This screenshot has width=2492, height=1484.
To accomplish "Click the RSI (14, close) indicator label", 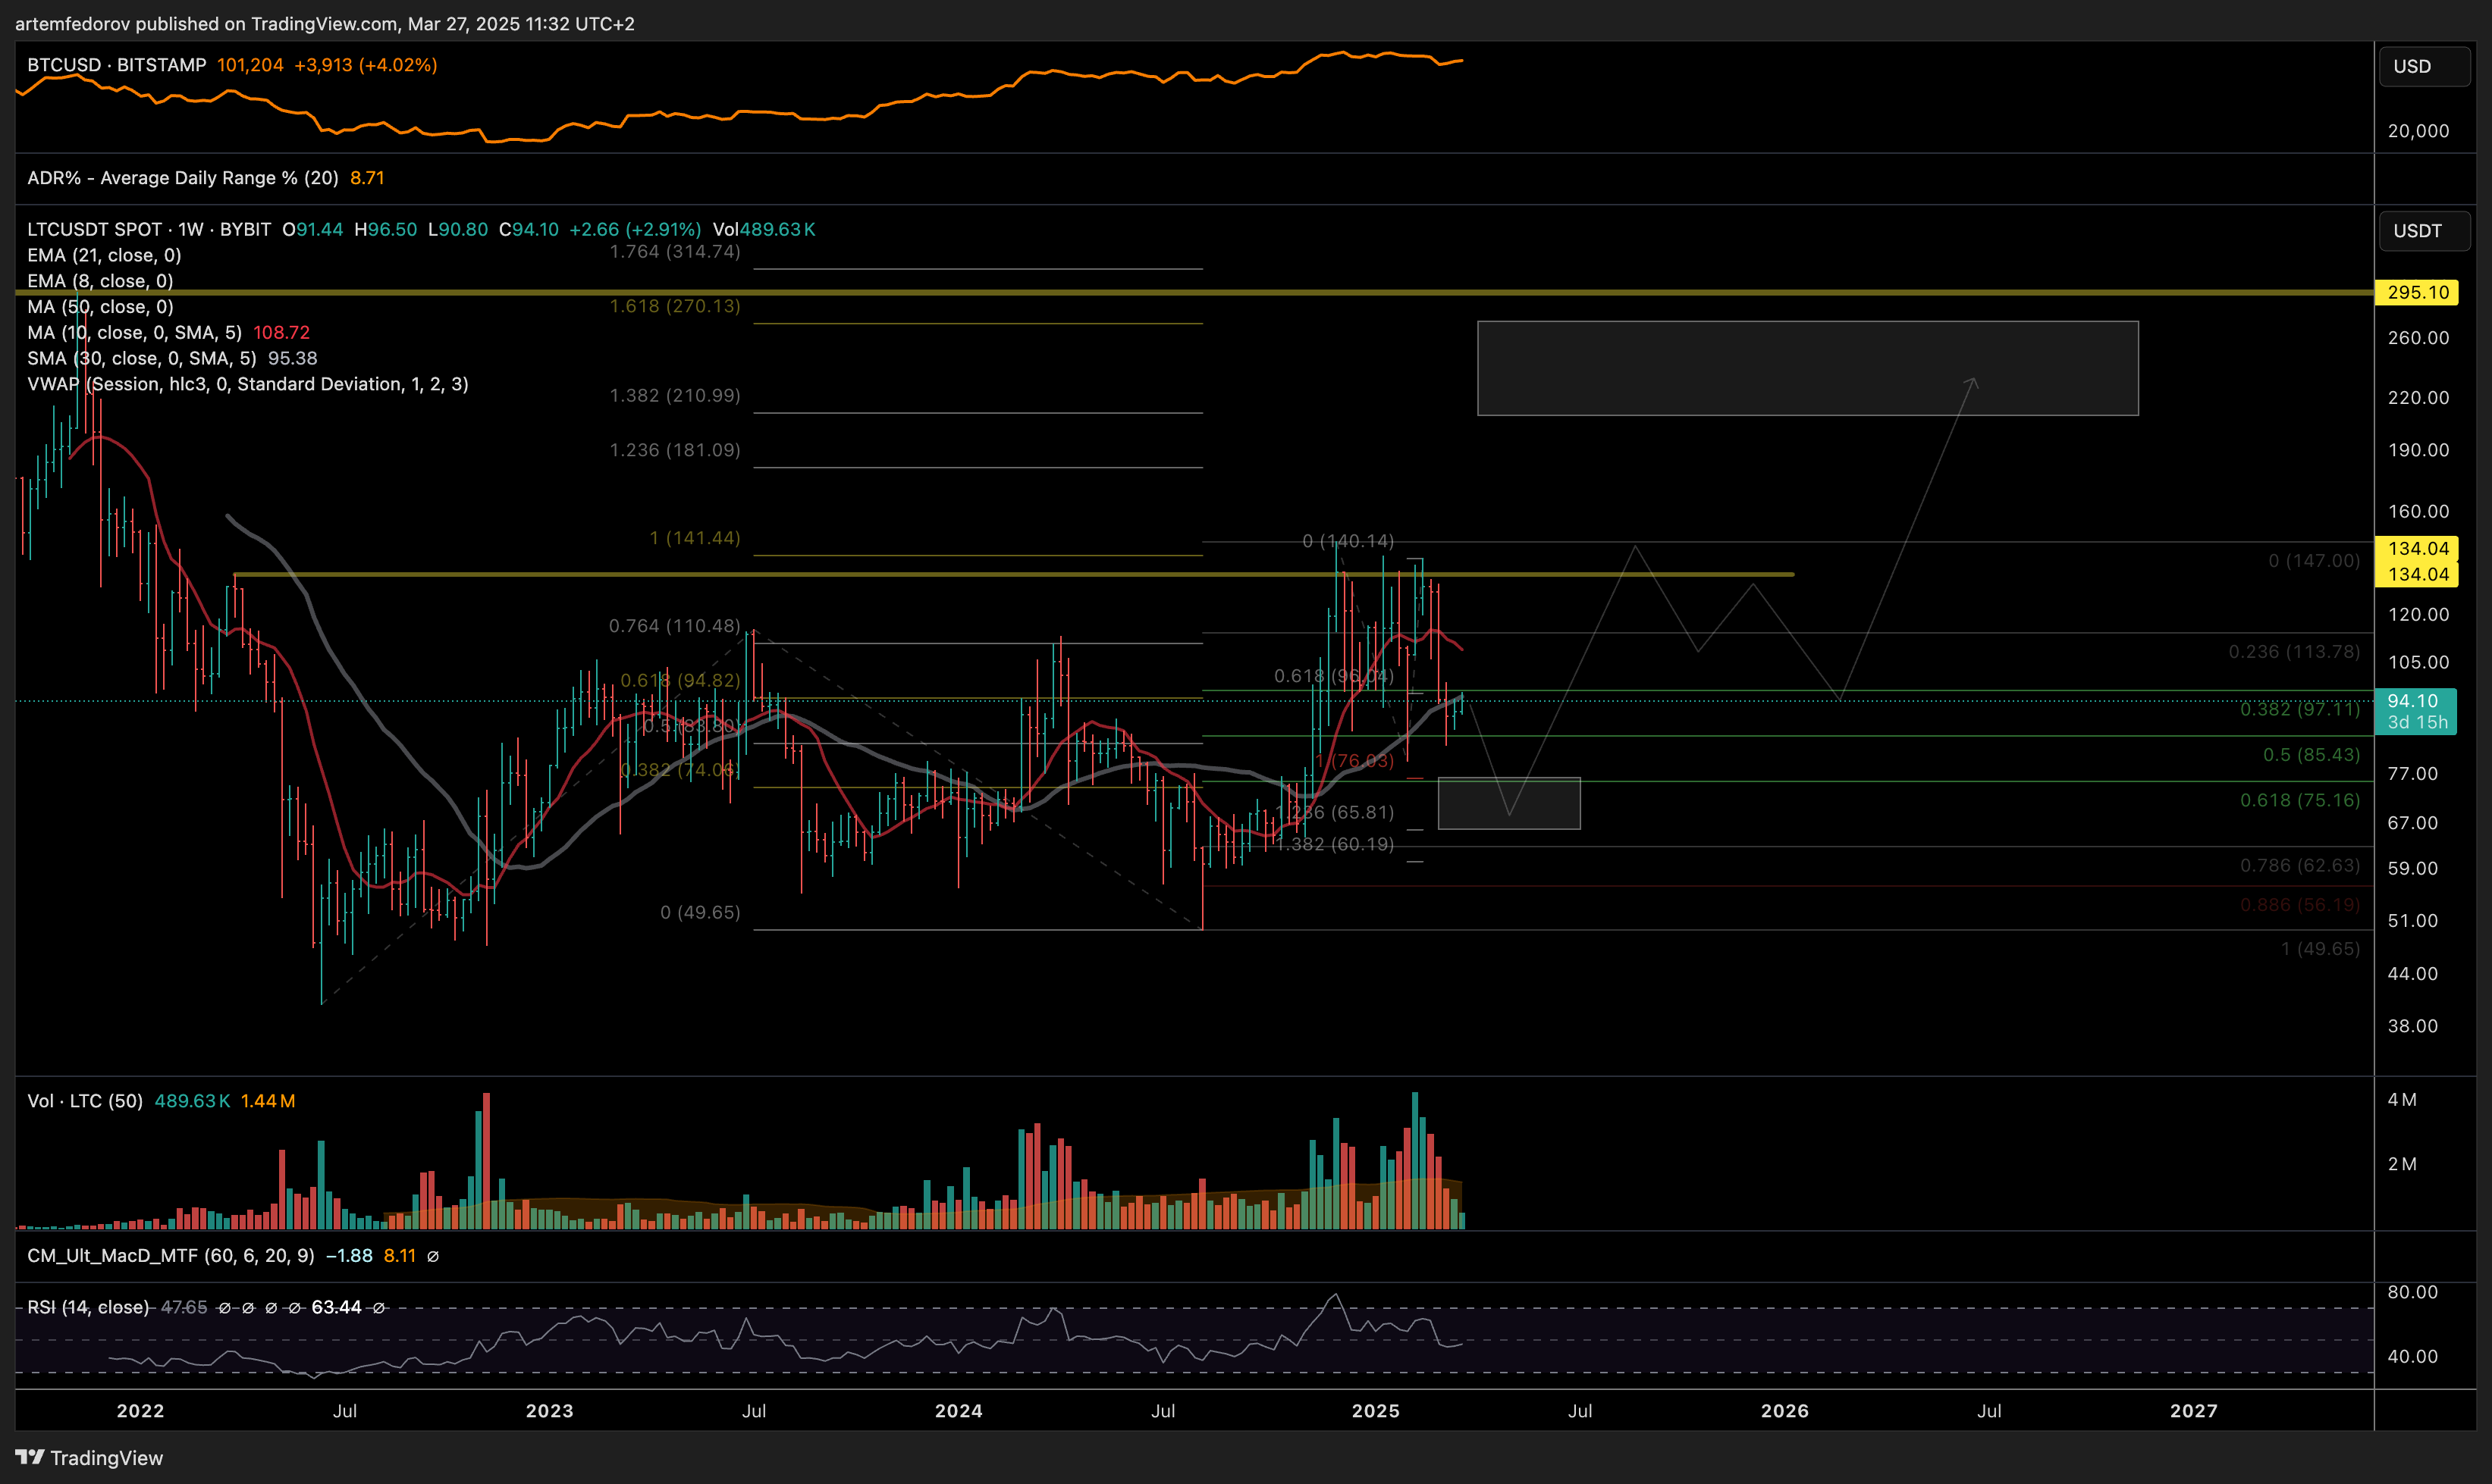I will click(88, 1308).
